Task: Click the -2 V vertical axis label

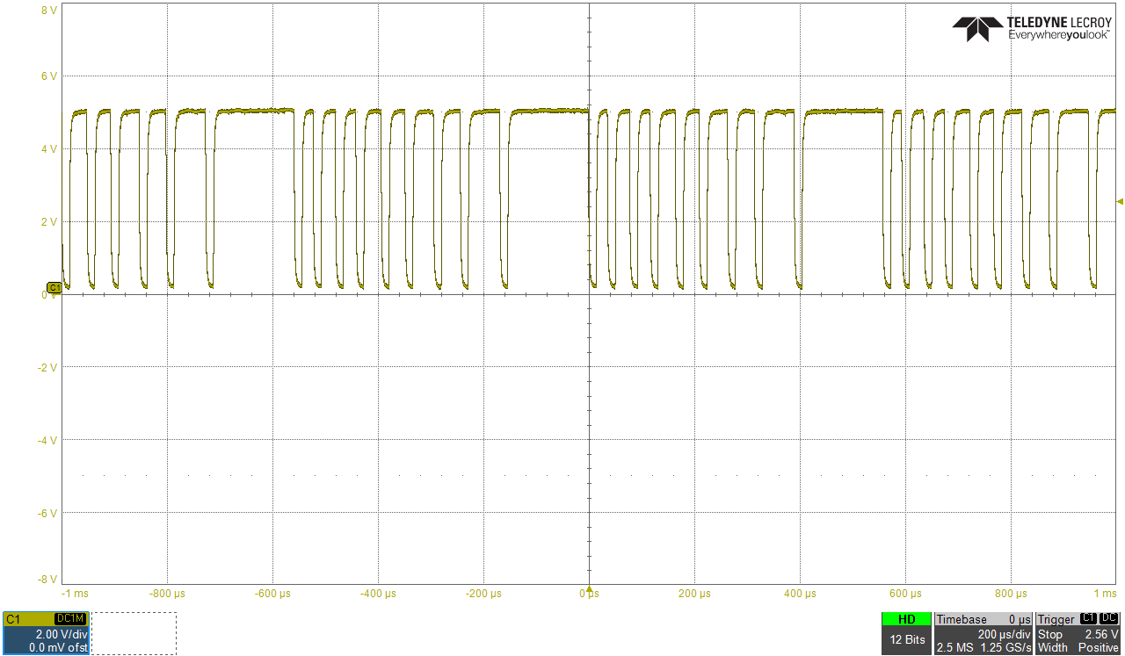Action: click(x=47, y=367)
